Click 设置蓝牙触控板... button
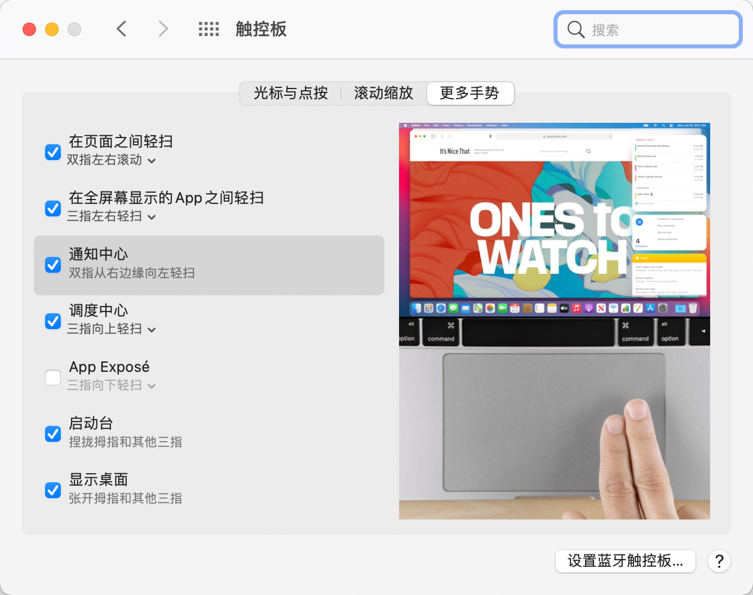The height and width of the screenshot is (595, 753). pos(626,561)
